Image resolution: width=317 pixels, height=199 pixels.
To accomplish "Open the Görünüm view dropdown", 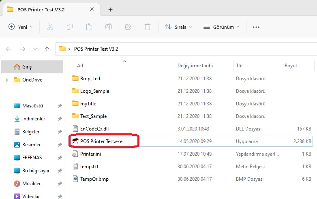I will [221, 27].
